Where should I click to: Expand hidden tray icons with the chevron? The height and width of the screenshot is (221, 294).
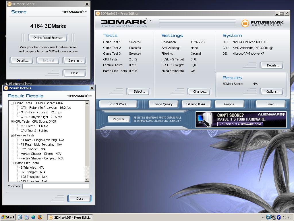(x=264, y=218)
